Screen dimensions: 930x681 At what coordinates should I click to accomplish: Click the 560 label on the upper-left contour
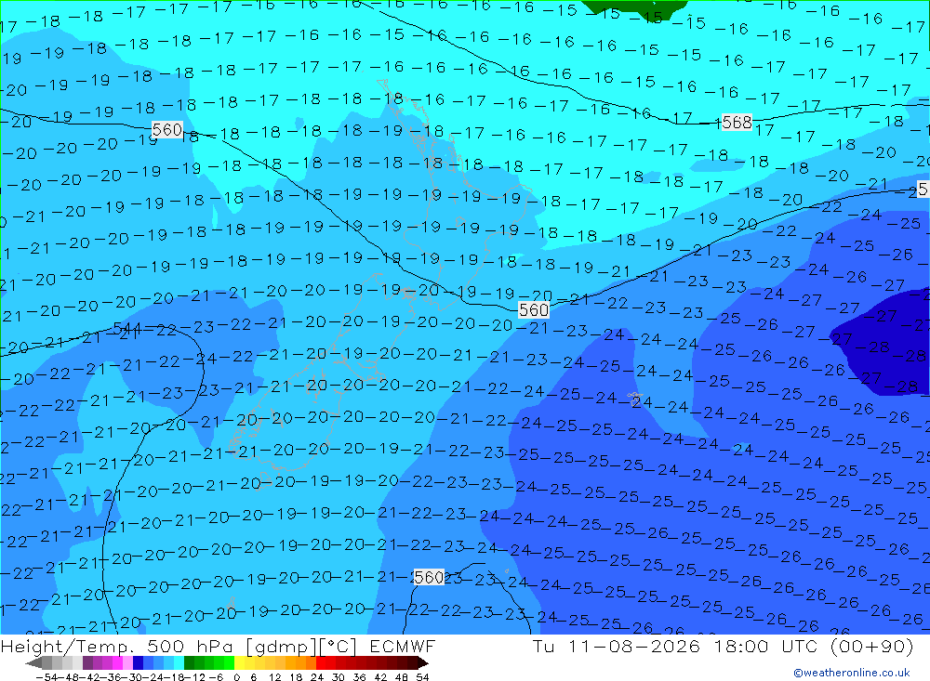coord(166,129)
